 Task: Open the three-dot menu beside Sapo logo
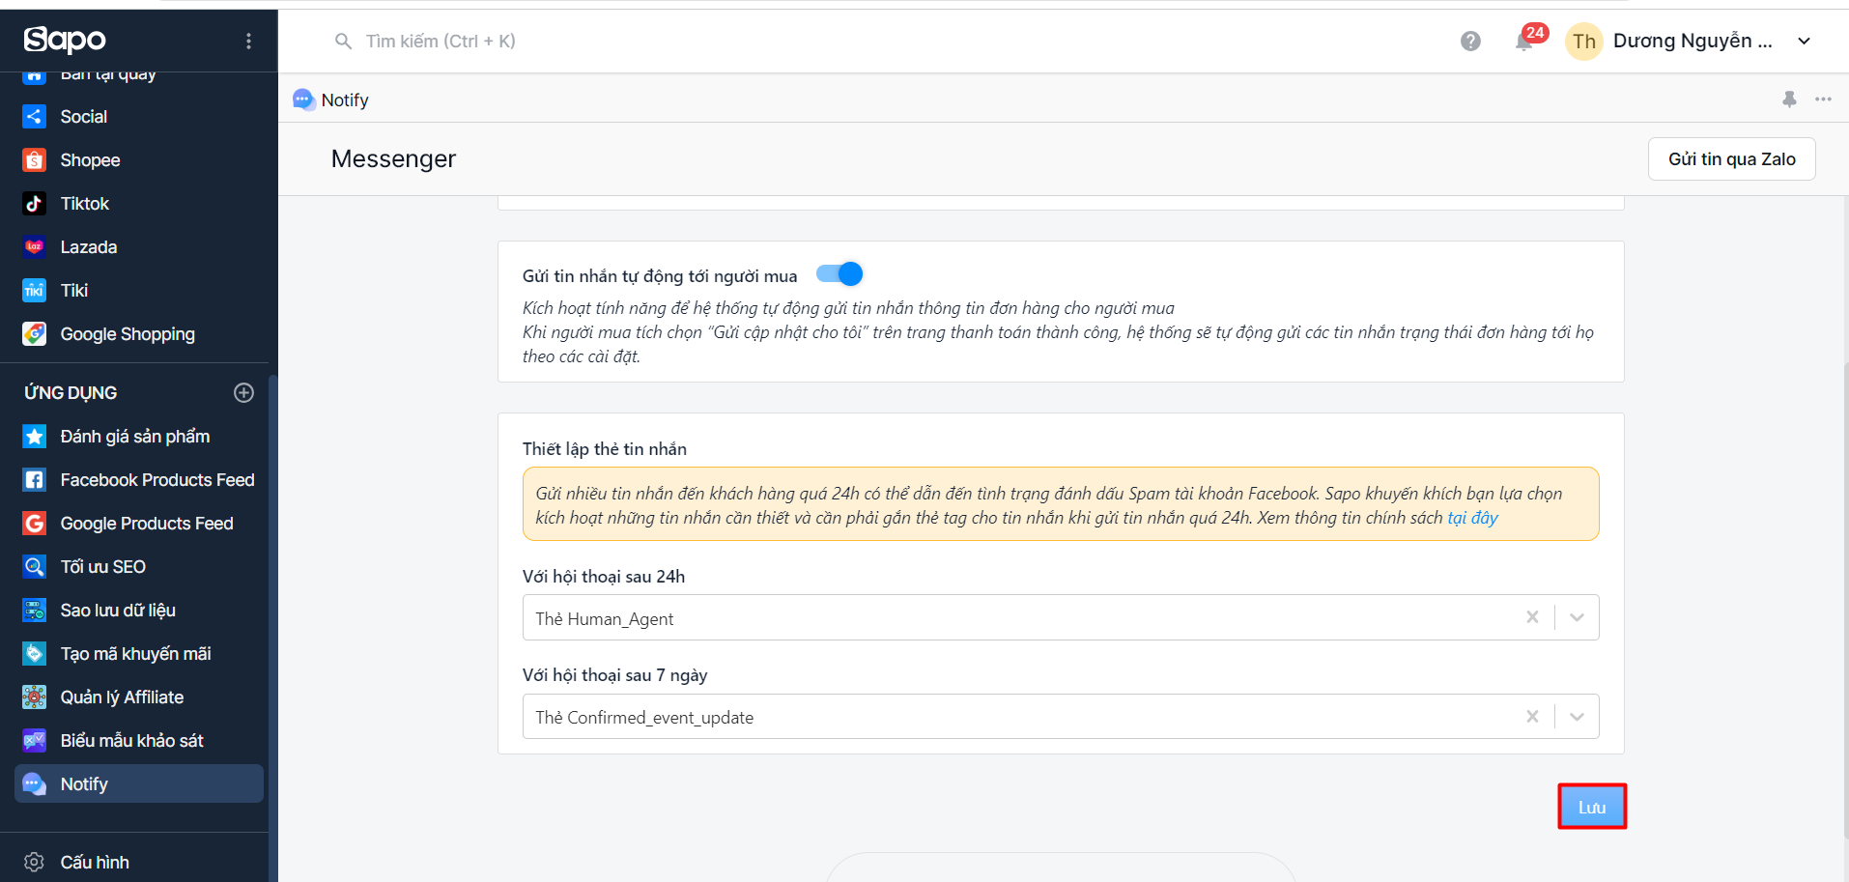coord(248,41)
